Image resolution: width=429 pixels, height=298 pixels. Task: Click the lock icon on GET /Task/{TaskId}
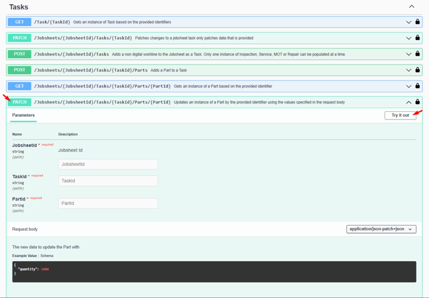418,22
